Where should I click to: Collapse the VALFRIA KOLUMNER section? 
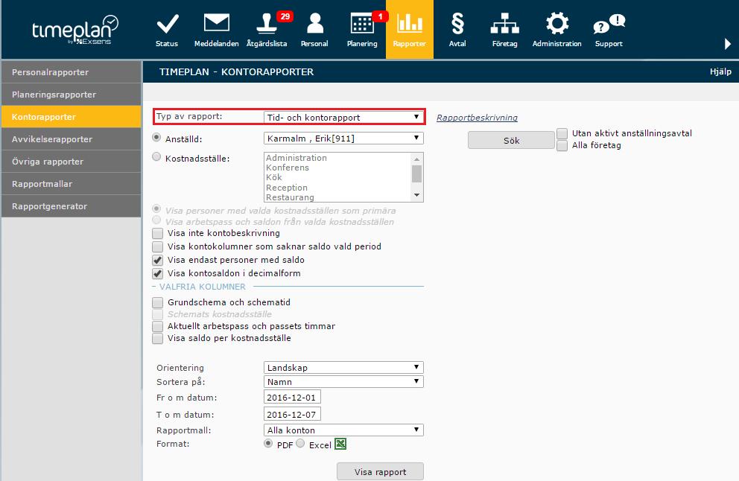tap(202, 287)
